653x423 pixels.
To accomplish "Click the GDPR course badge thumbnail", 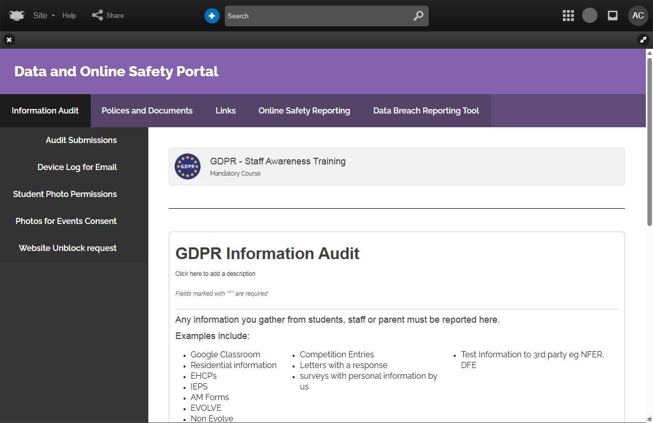I will pos(188,166).
